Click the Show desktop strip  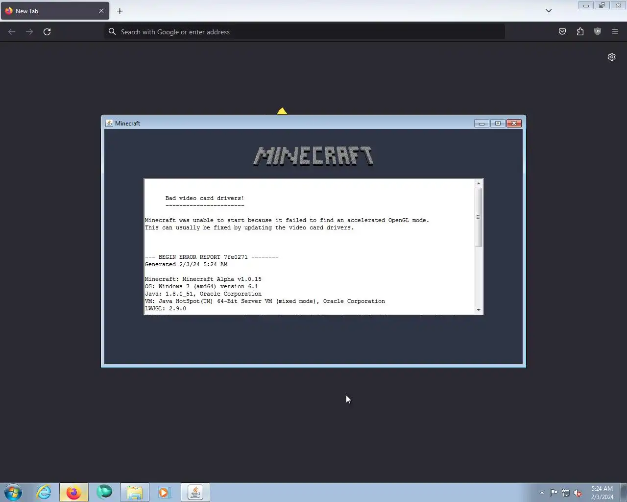pos(624,492)
